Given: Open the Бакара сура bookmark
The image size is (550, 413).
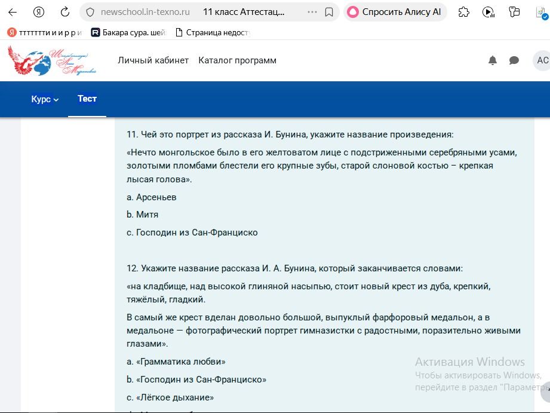Looking at the screenshot, I should 128,33.
